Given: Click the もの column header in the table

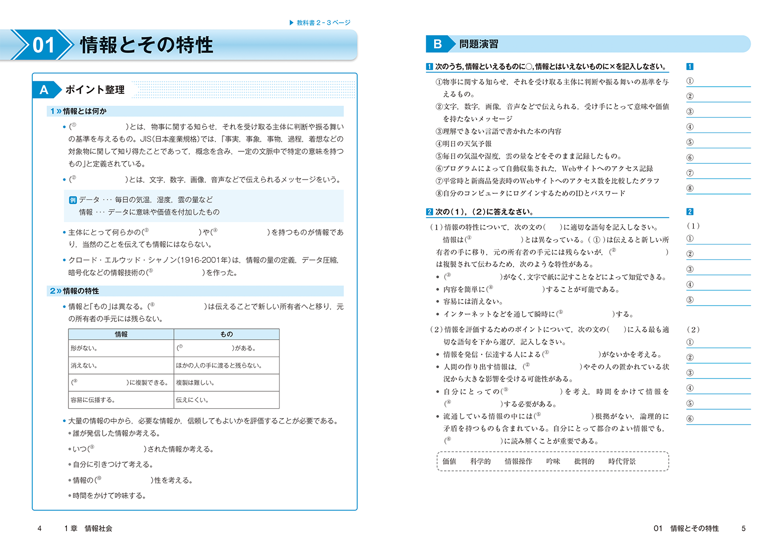Looking at the screenshot, I should click(226, 334).
